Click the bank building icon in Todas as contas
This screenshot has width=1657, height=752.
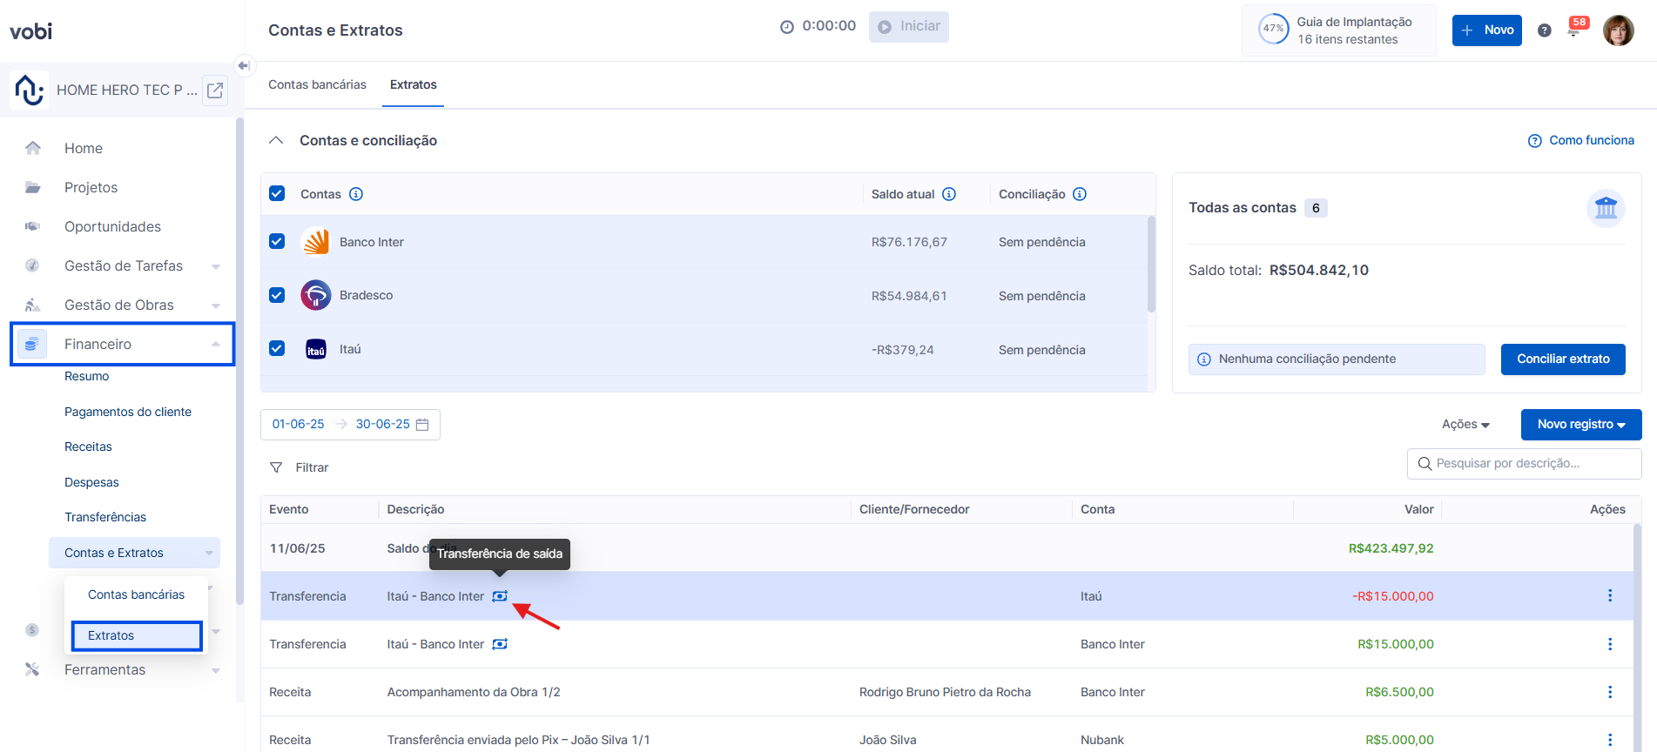(x=1606, y=209)
